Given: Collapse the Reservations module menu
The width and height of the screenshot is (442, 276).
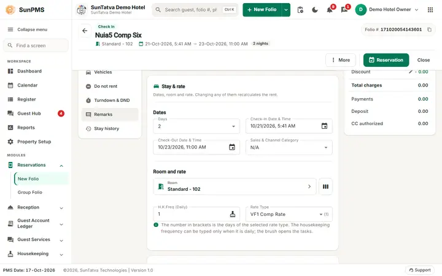Looking at the screenshot, I should [61, 166].
